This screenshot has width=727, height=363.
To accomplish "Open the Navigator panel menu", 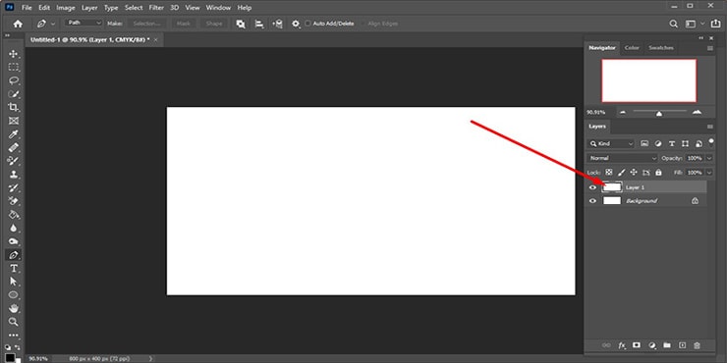I will click(710, 48).
